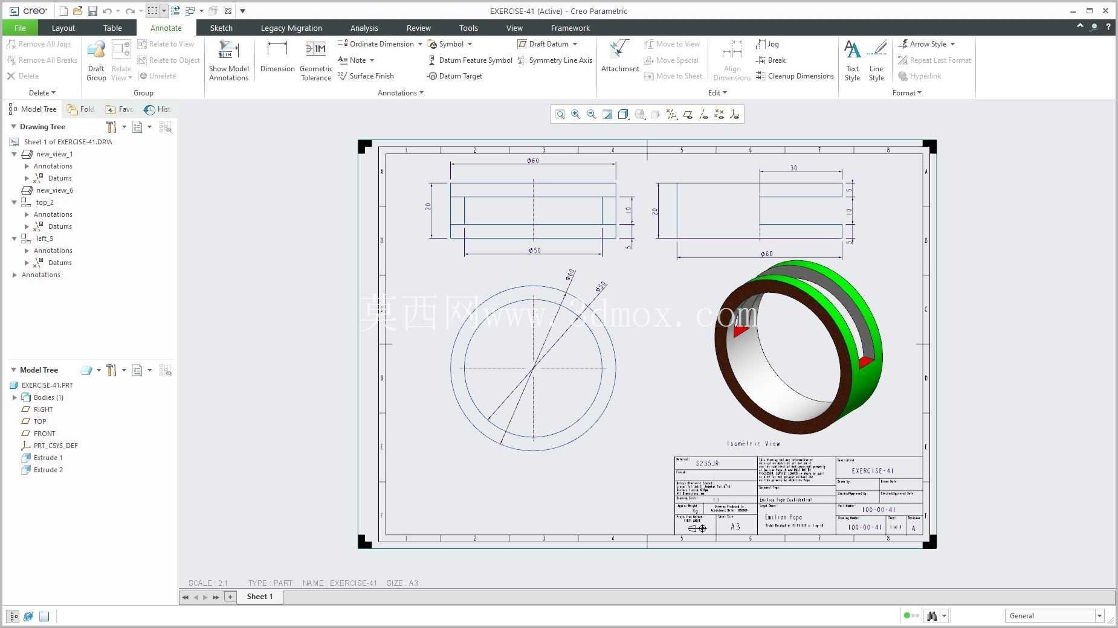Insert a Surface Finish symbol

(366, 76)
